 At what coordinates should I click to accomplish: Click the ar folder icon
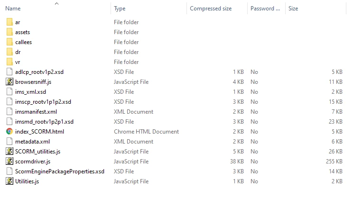click(x=9, y=22)
